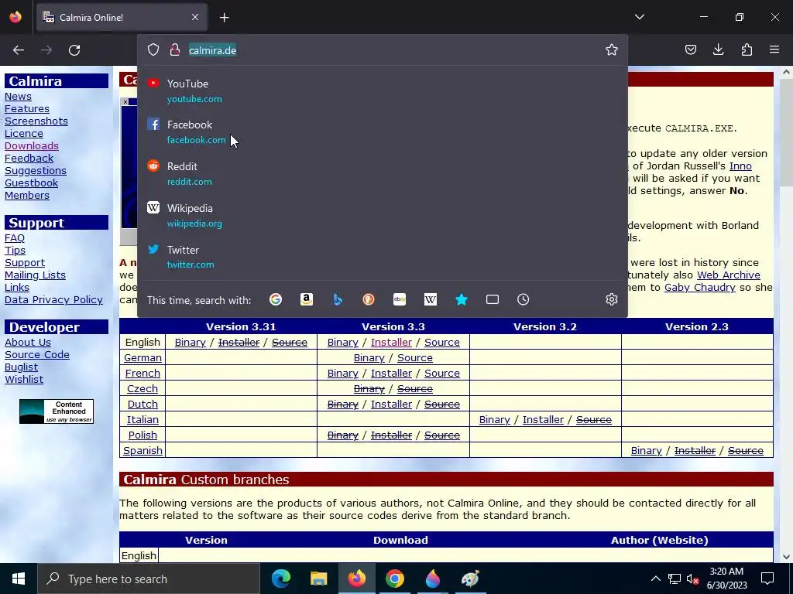Go to the Downloads sidebar link
This screenshot has width=793, height=594.
pos(31,145)
